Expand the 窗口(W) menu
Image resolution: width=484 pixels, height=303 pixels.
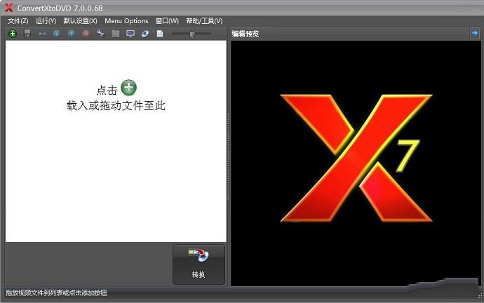[167, 21]
